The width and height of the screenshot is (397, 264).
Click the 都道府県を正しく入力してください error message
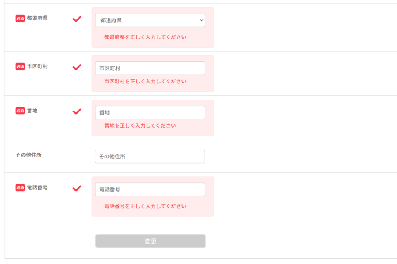pos(145,37)
